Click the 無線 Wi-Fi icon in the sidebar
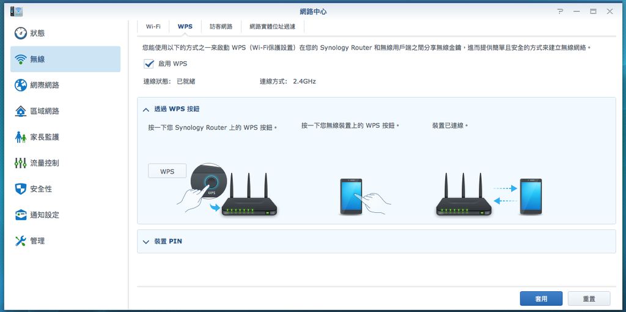Screen dimensions: 626x312 click(20, 59)
